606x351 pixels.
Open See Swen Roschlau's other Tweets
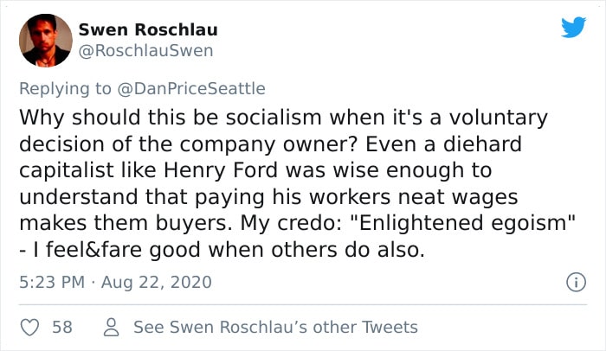tap(275, 328)
